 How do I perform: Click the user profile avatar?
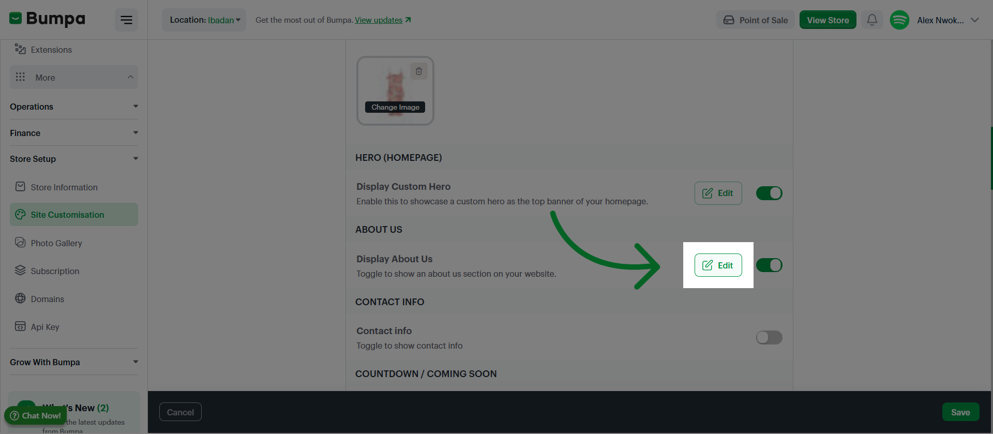pyautogui.click(x=899, y=20)
